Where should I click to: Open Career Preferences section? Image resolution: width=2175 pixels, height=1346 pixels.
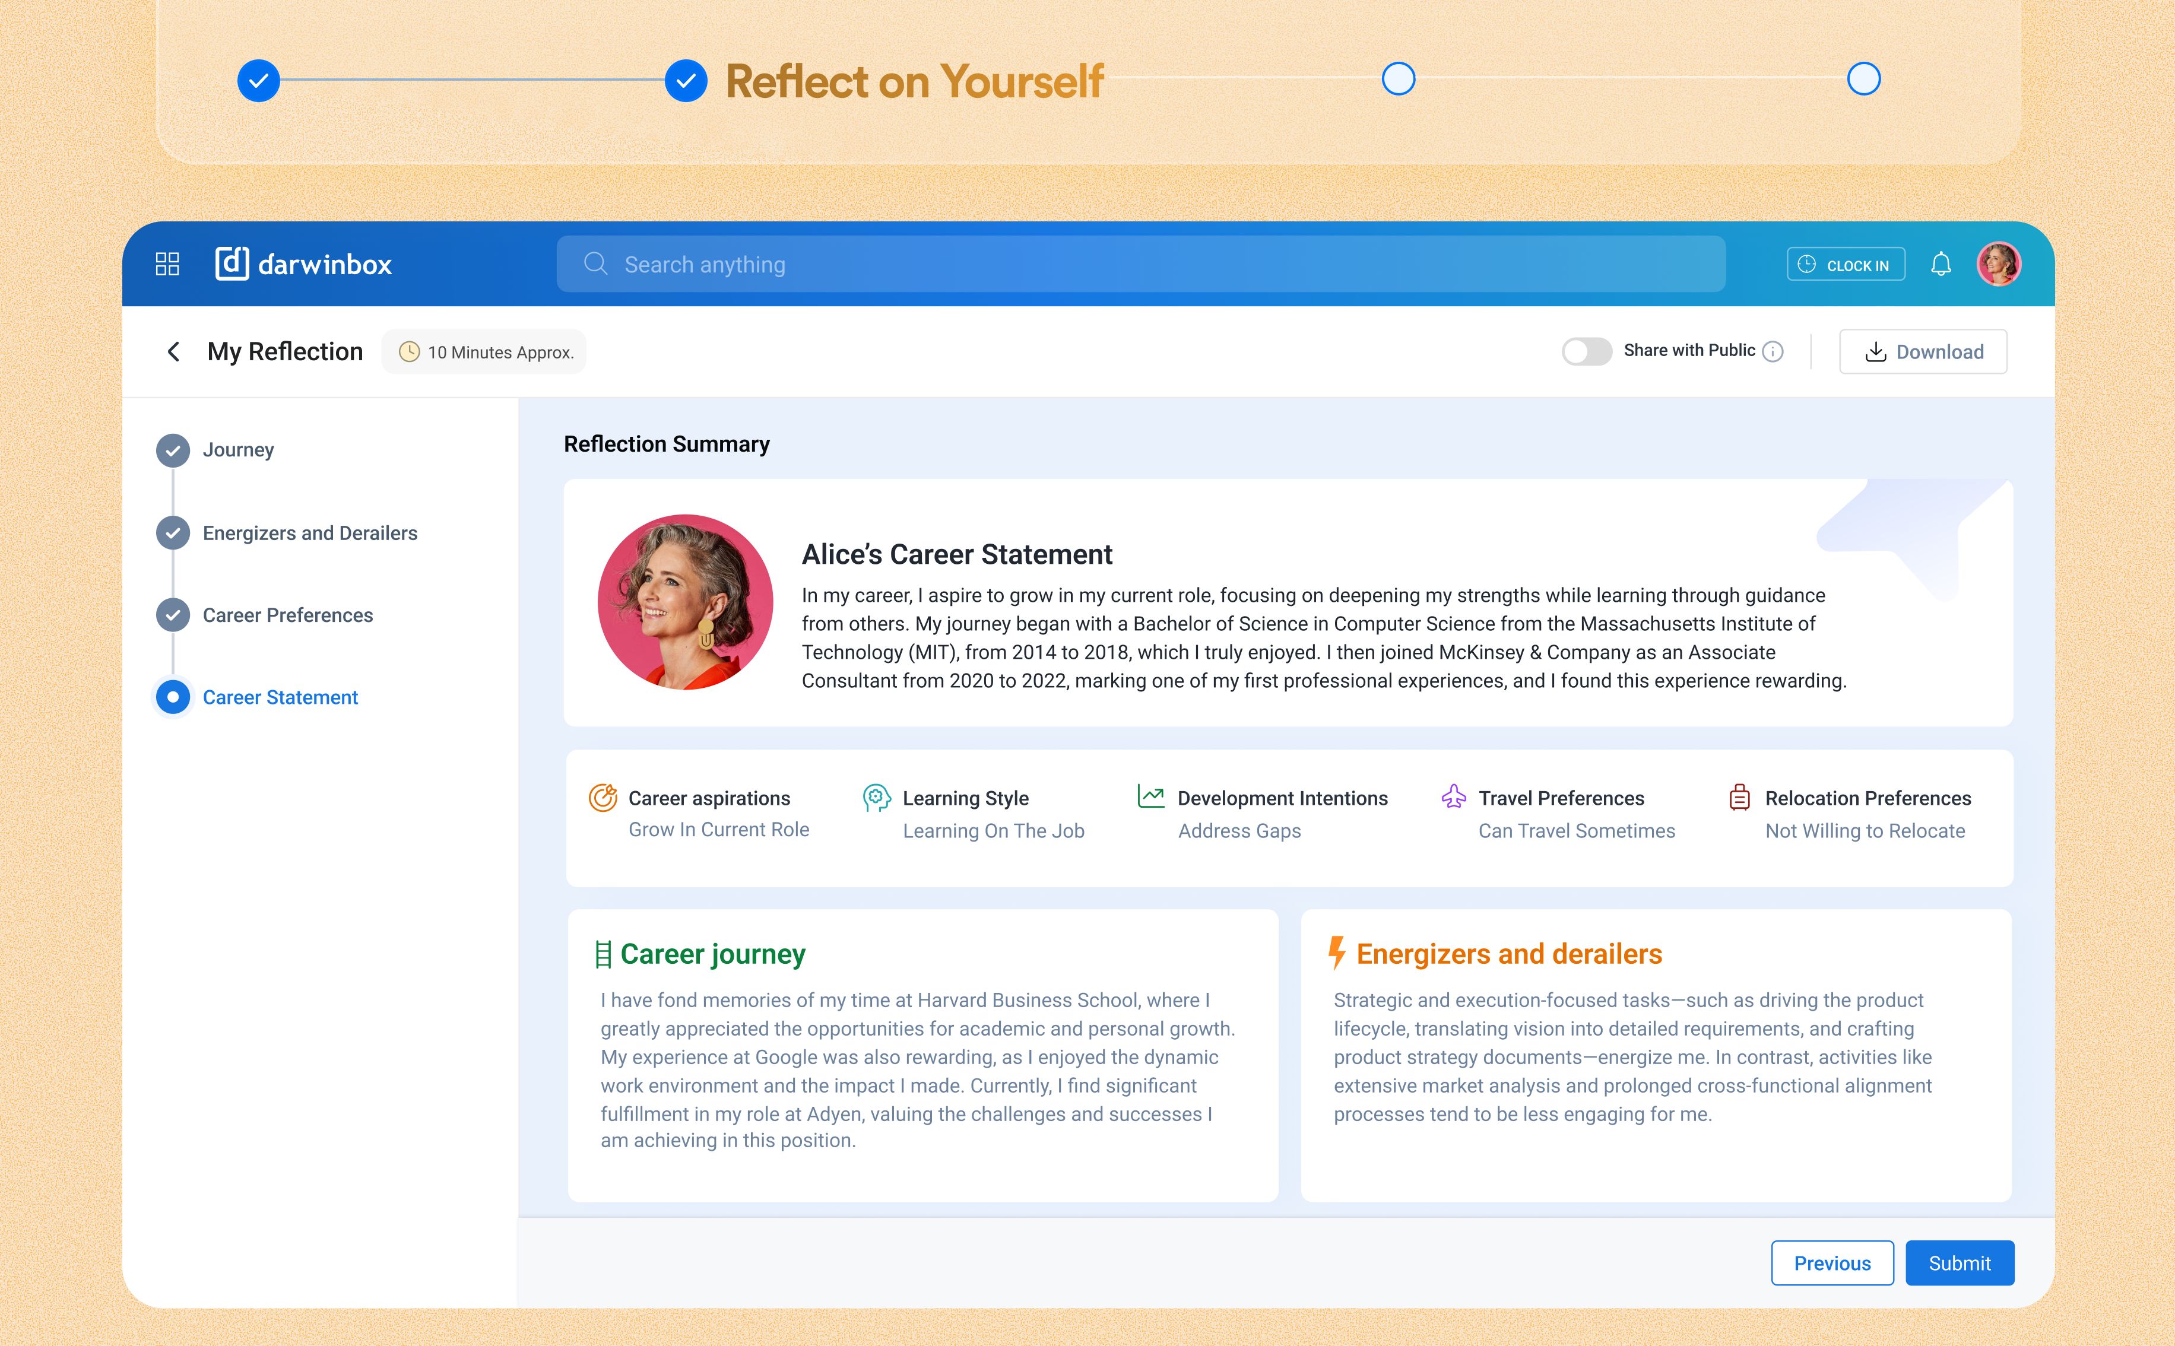coord(287,615)
